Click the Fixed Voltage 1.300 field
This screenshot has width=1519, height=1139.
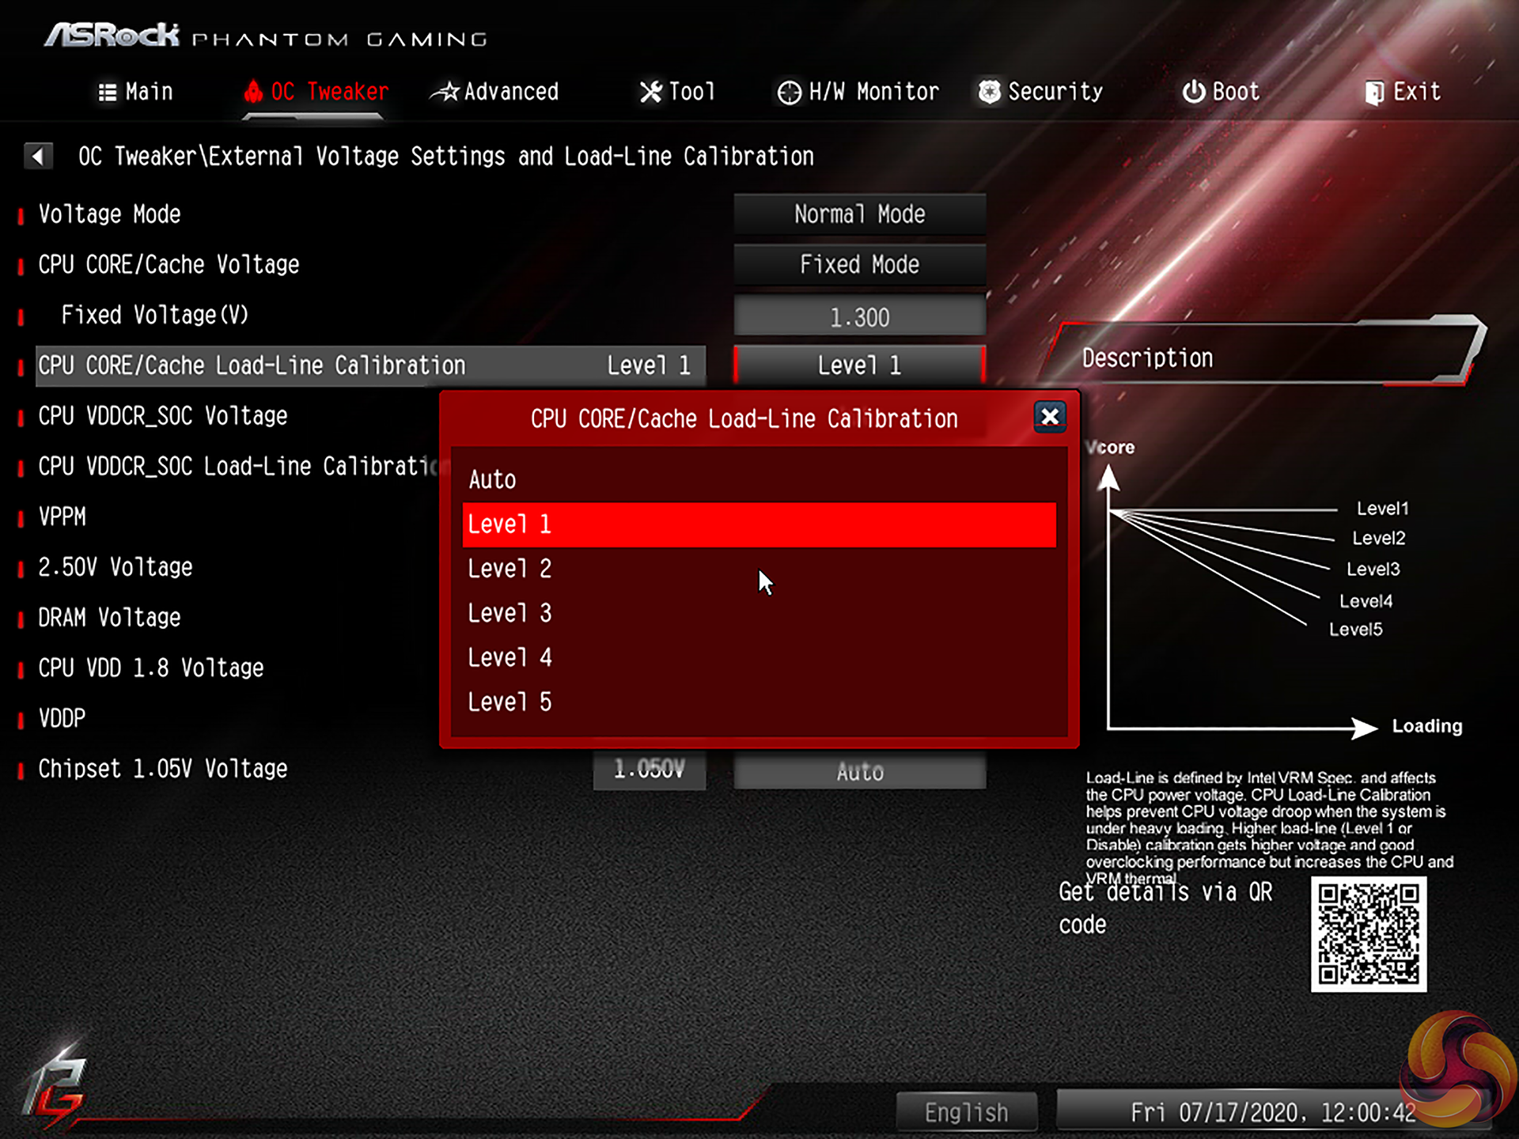[859, 317]
